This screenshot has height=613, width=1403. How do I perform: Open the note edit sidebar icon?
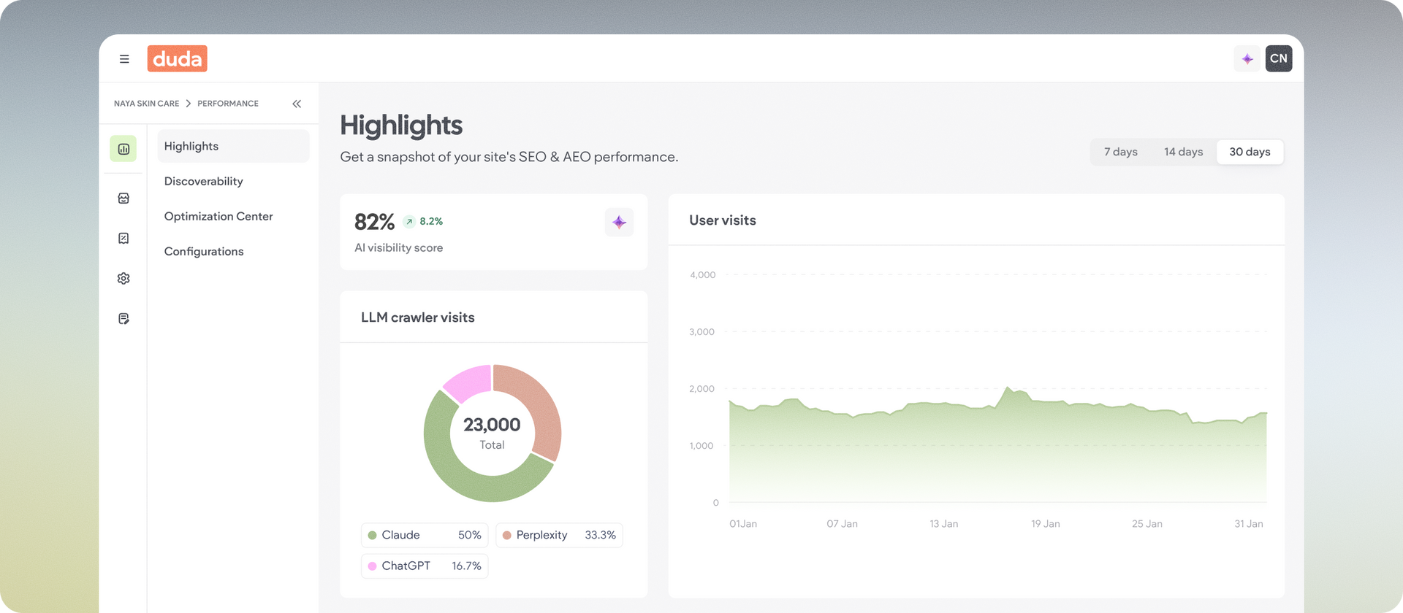pos(123,319)
